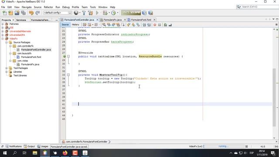Collapse the MostrarToolTip method code fold
The height and width of the screenshot is (157, 279).
coord(68,75)
